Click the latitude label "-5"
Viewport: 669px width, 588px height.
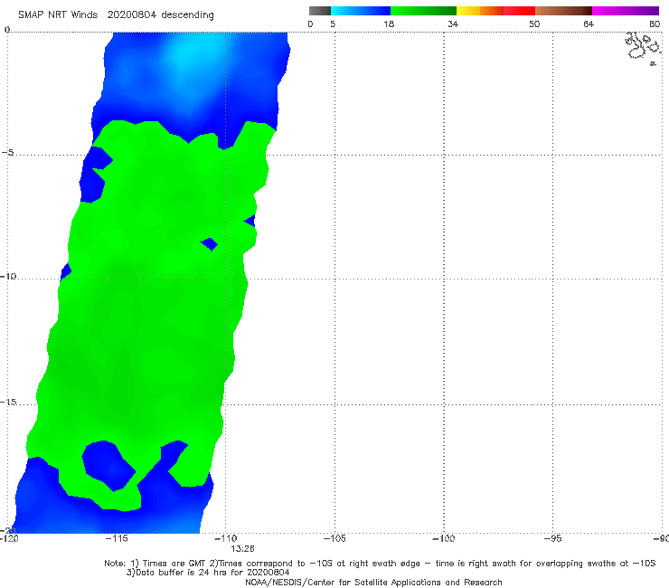click(8, 153)
